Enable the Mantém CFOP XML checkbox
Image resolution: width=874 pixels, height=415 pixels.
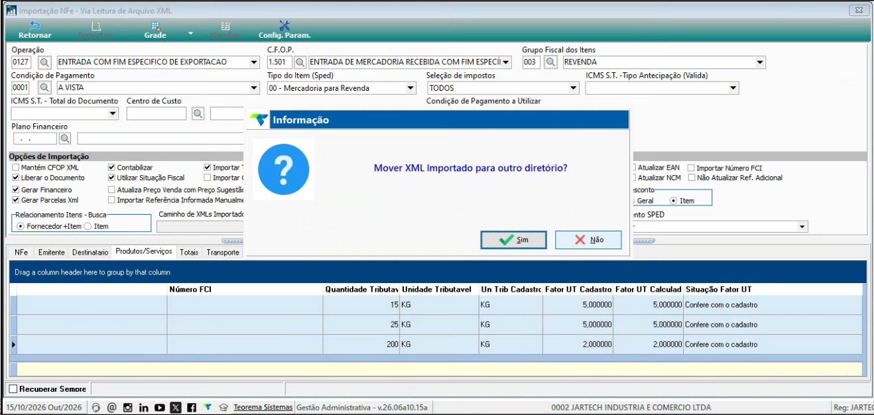tap(16, 168)
